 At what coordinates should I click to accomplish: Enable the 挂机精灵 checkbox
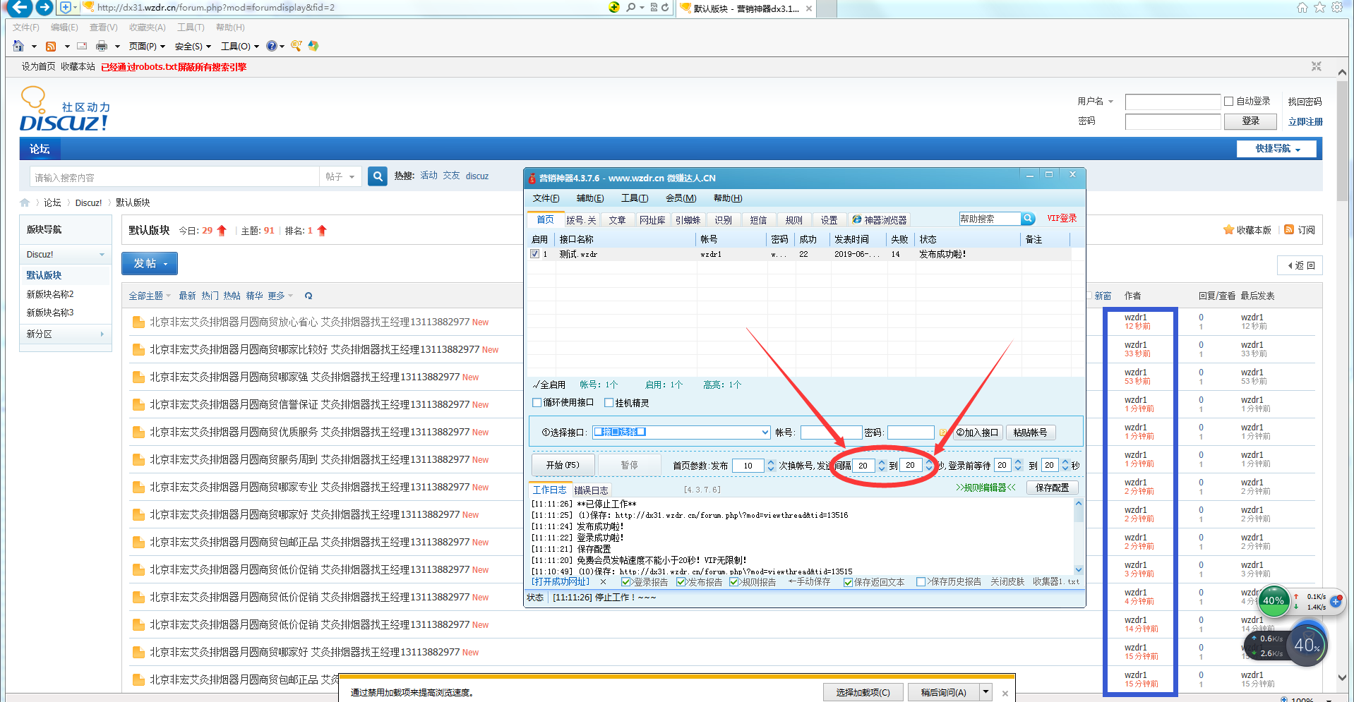click(x=609, y=402)
